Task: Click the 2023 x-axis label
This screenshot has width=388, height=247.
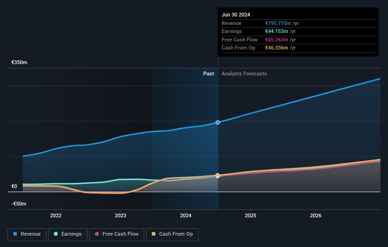Action: pyautogui.click(x=121, y=215)
